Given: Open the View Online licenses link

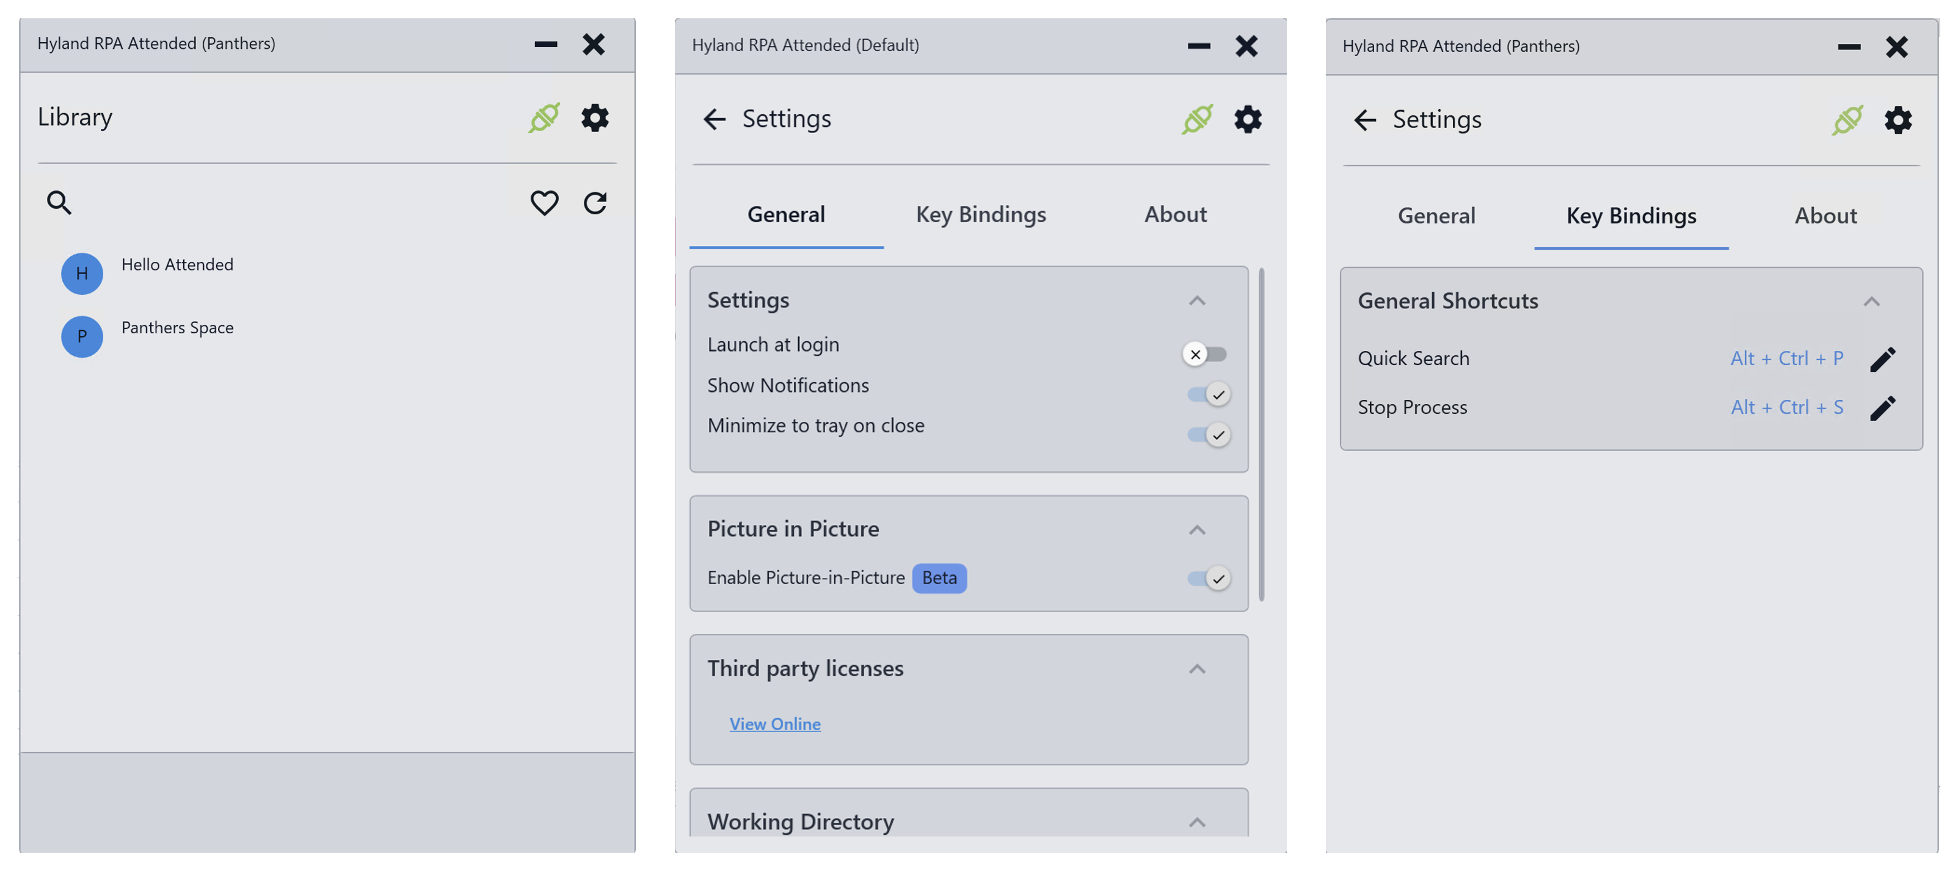Looking at the screenshot, I should [x=774, y=724].
